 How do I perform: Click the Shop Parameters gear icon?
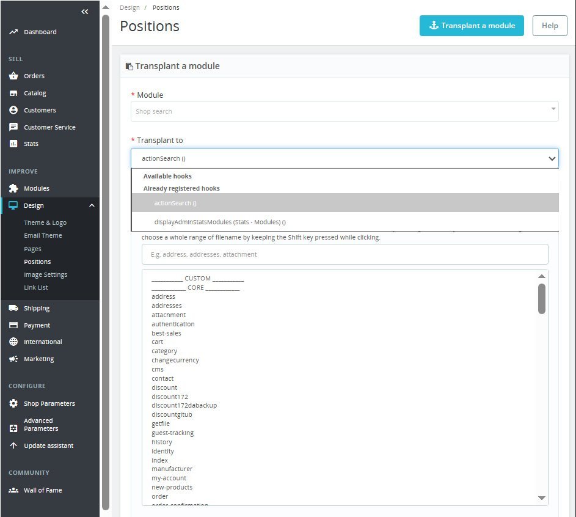[x=13, y=403]
